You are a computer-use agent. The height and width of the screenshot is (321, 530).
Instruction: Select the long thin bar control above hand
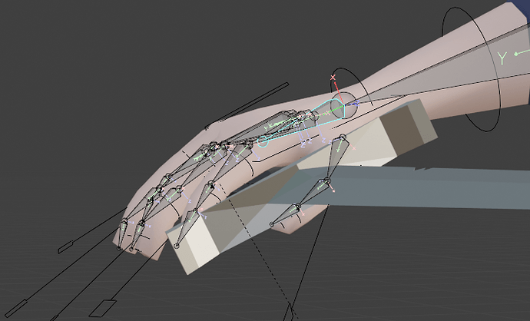pos(247,105)
